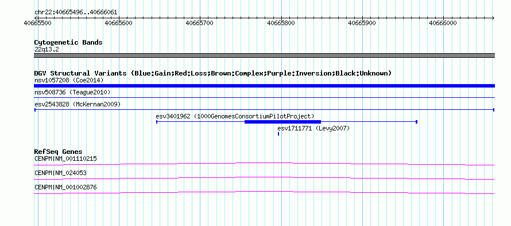Click the small esv1711771 (Levy2007) marker

278,134
